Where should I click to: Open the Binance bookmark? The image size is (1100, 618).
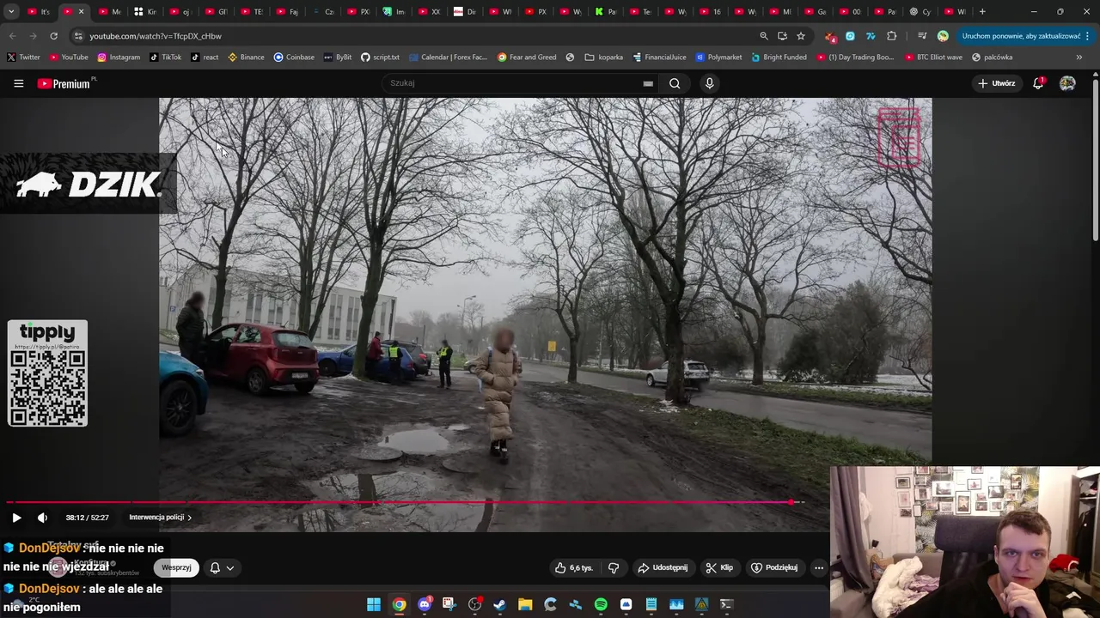coord(246,57)
